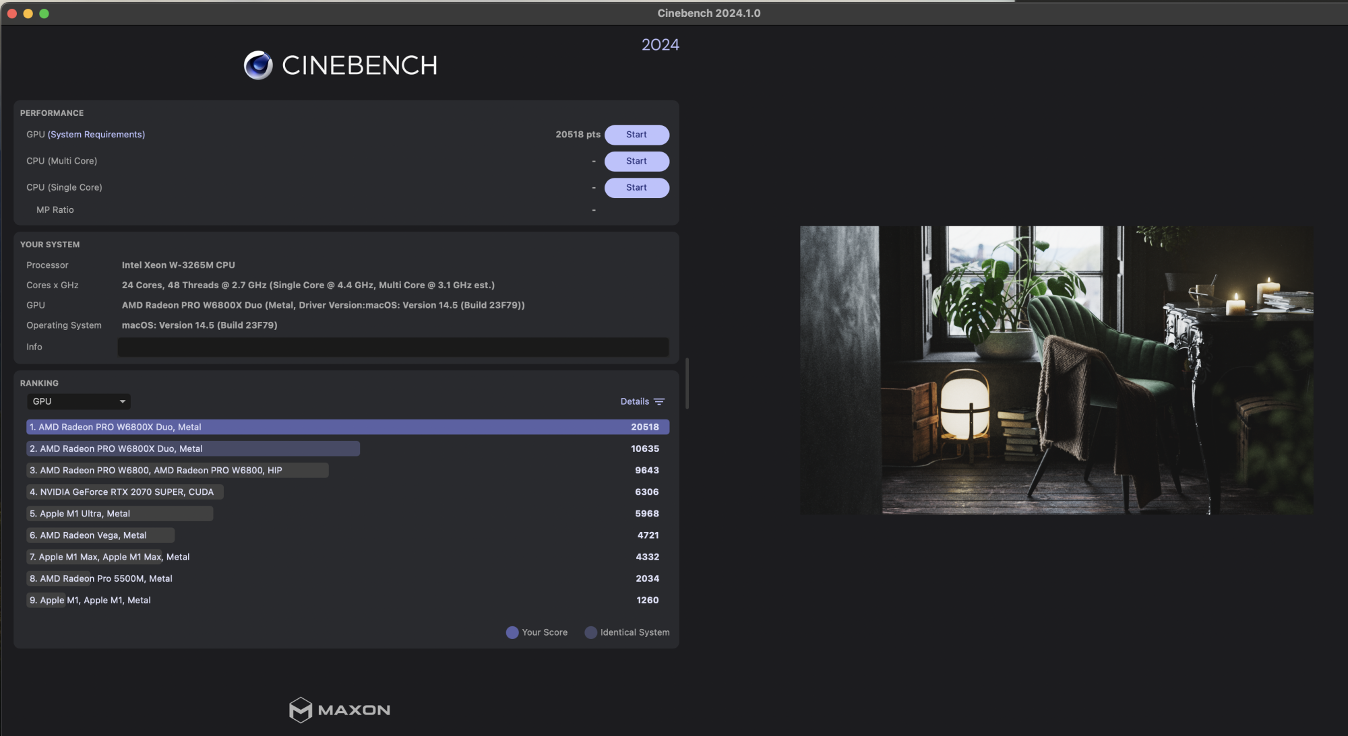Screen dimensions: 1348x736
Task: Start the CPU Single Core test
Action: 636,187
